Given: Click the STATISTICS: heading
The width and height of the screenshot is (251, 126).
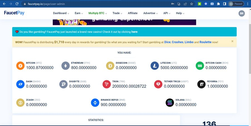Looking at the screenshot, I should (x=96, y=120).
